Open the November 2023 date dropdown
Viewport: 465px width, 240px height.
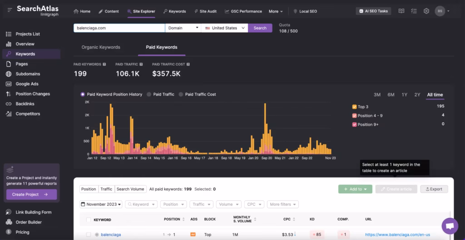pos(101,204)
